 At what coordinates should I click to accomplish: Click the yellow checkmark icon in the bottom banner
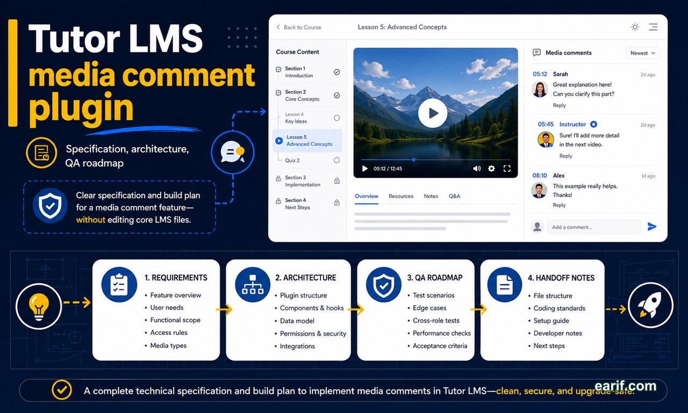[62, 390]
